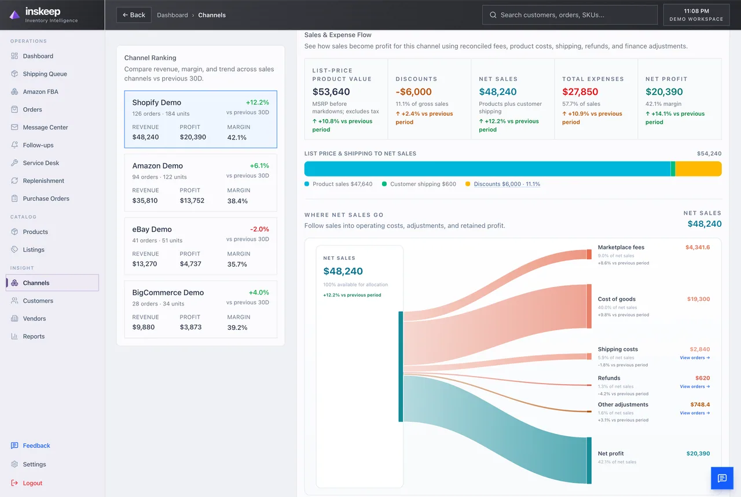Click the blue Product sales bar segment
Screen dimensions: 741x497
[487, 169]
